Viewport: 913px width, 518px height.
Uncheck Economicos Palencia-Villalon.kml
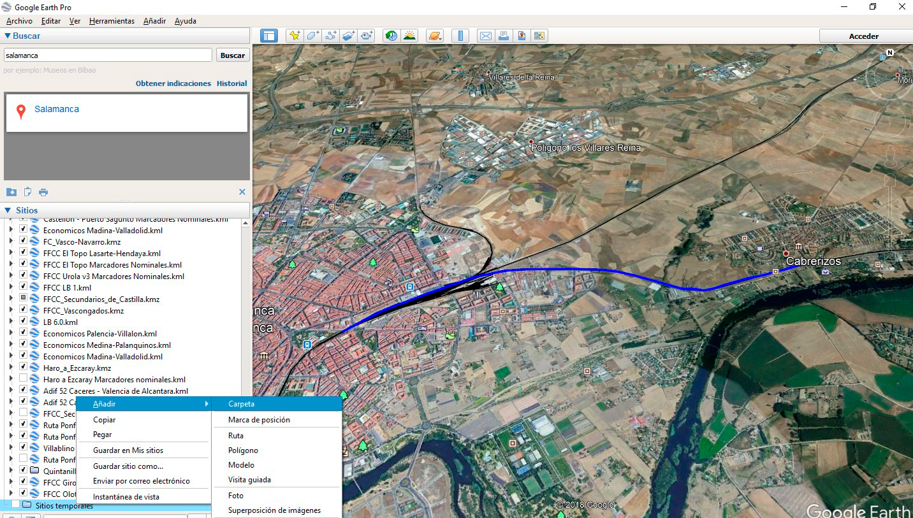click(23, 333)
